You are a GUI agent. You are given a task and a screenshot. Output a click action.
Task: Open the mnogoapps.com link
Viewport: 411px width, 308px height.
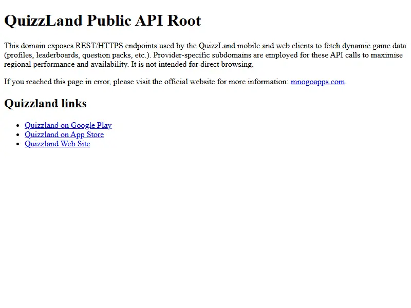[x=317, y=82]
